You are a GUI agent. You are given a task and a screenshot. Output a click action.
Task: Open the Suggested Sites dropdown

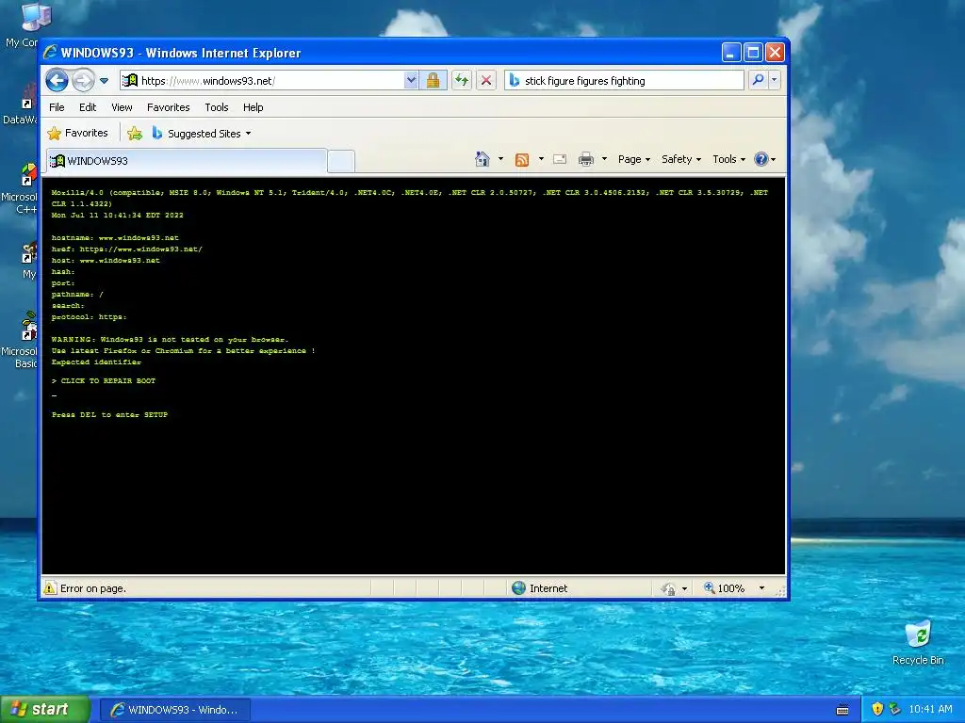pos(202,134)
